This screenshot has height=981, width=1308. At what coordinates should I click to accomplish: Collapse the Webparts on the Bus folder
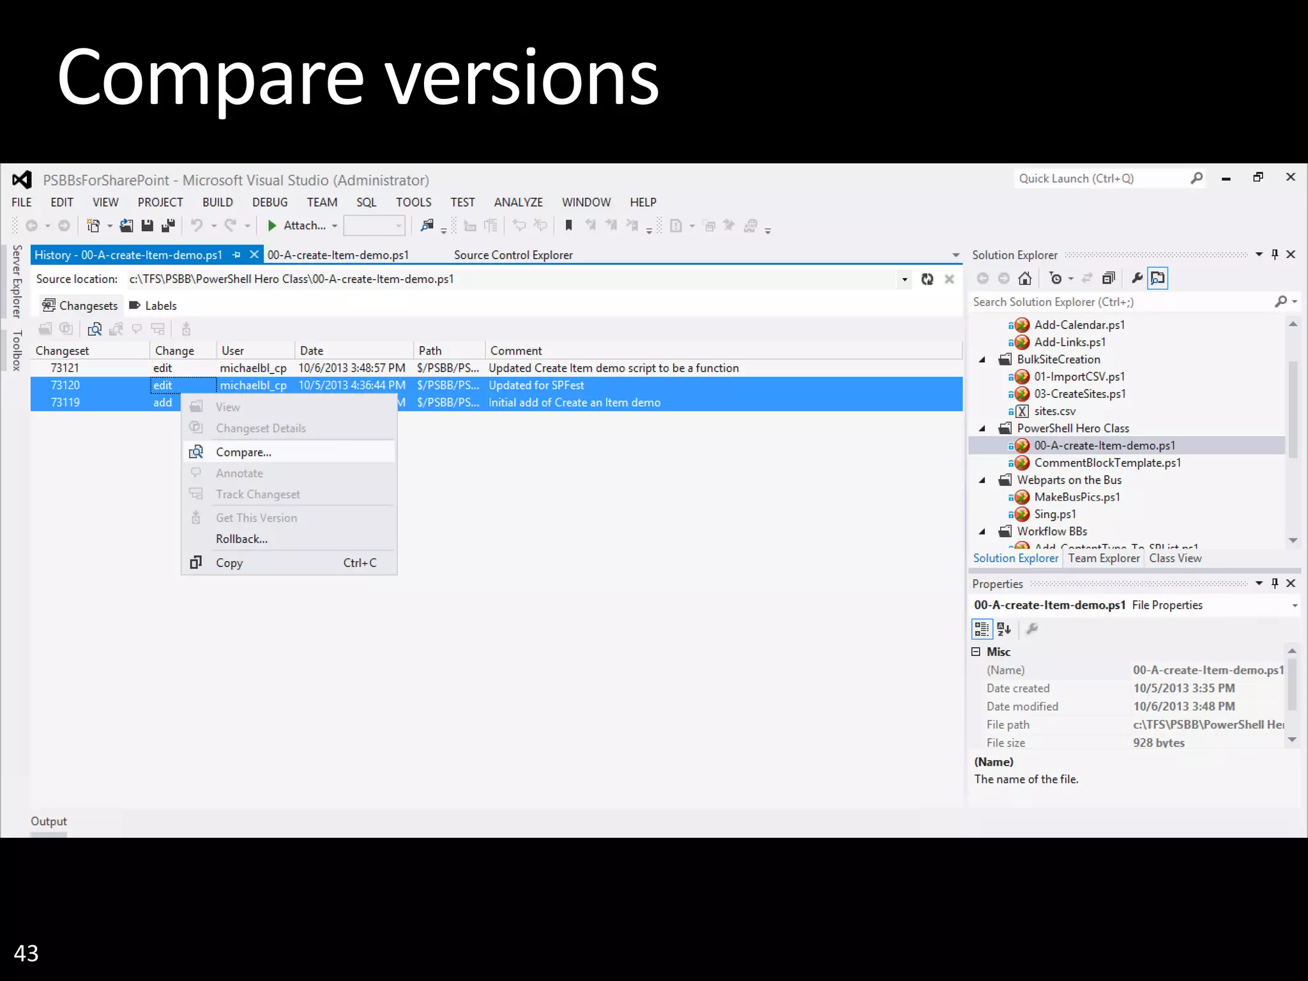coord(983,480)
